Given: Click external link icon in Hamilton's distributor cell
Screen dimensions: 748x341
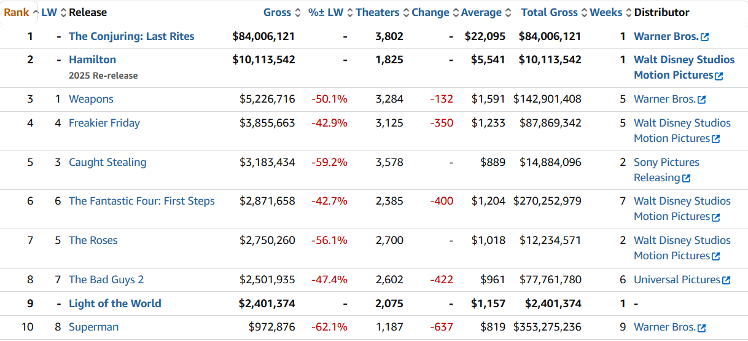Looking at the screenshot, I should tap(719, 76).
